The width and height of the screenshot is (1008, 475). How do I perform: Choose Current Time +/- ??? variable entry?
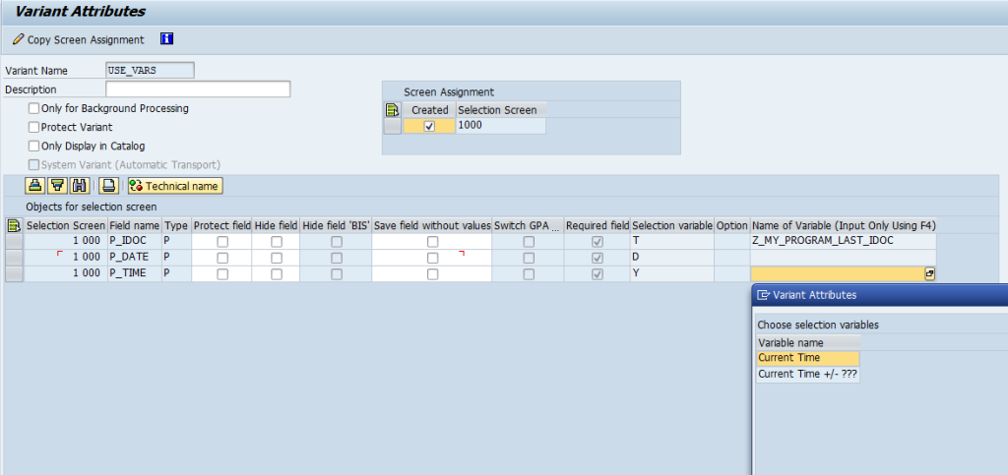(807, 374)
